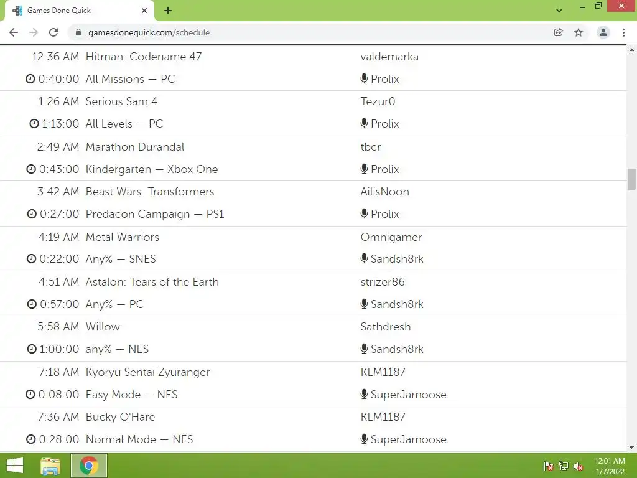Viewport: 637px width, 478px height.
Task: Click the scrollbar up arrow
Action: tap(631, 50)
